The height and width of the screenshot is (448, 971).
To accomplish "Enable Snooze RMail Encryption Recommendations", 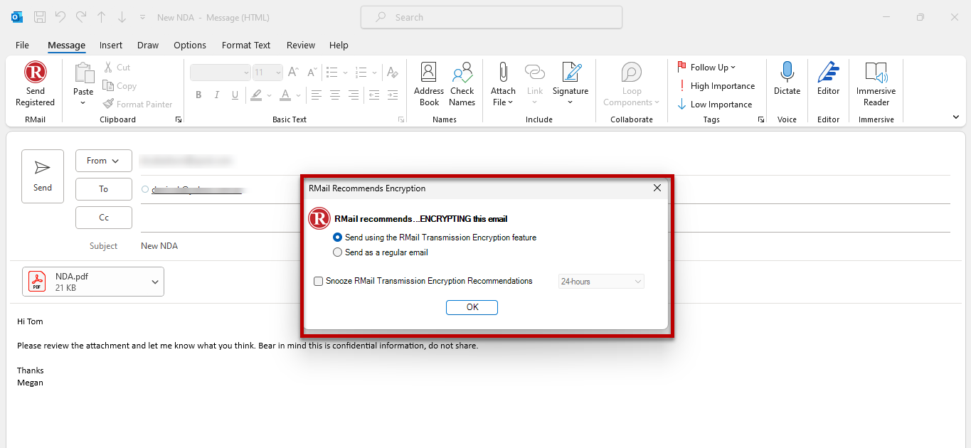I will tap(318, 281).
